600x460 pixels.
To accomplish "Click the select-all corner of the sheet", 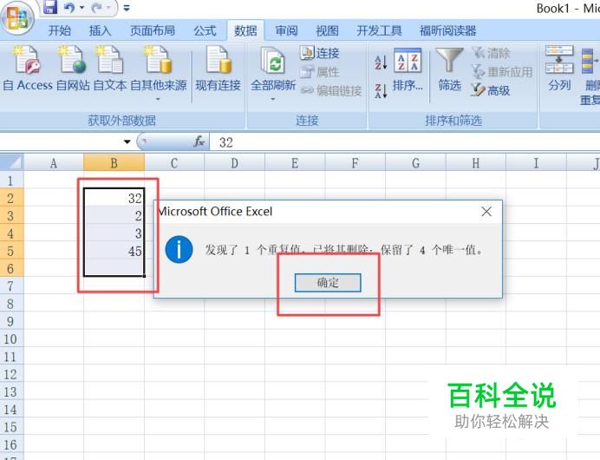I will click(x=12, y=162).
